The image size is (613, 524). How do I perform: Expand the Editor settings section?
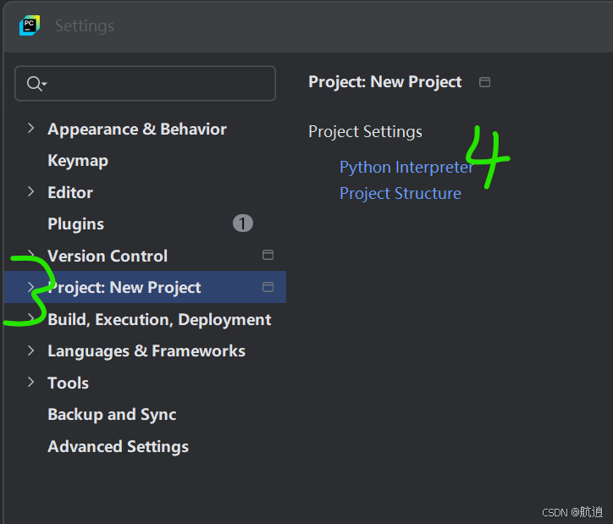coord(31,192)
